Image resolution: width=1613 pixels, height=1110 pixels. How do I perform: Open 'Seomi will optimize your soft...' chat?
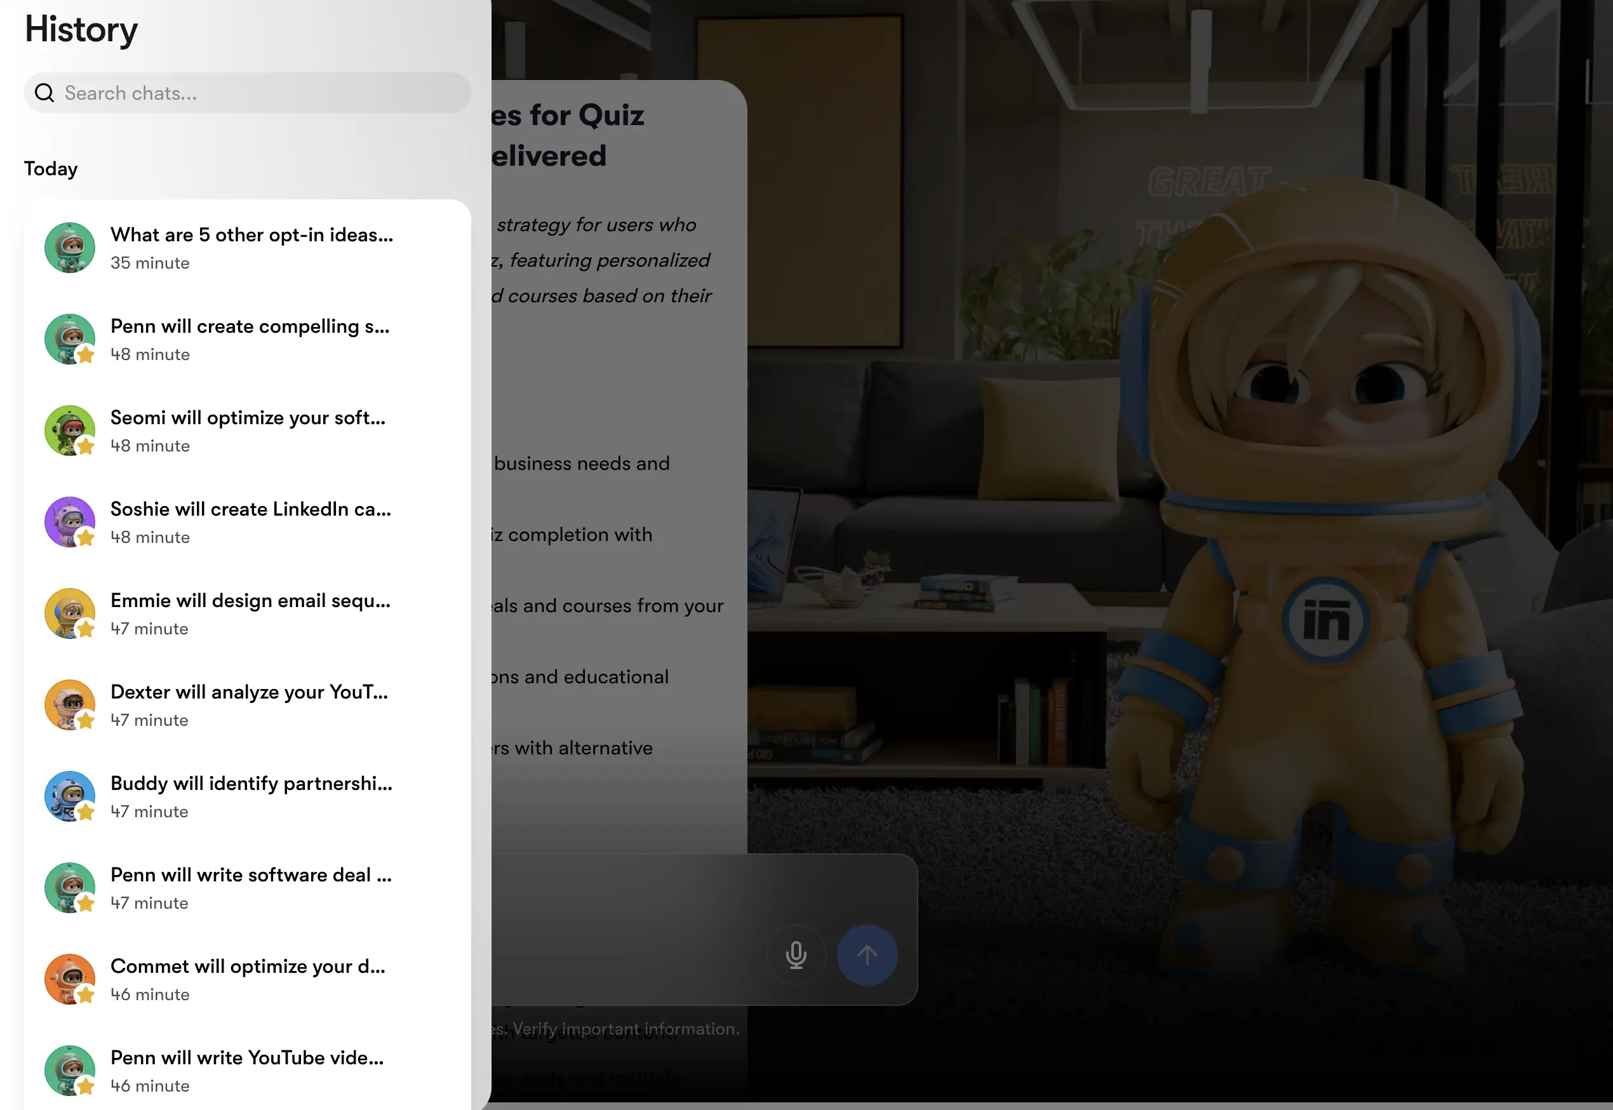point(248,418)
